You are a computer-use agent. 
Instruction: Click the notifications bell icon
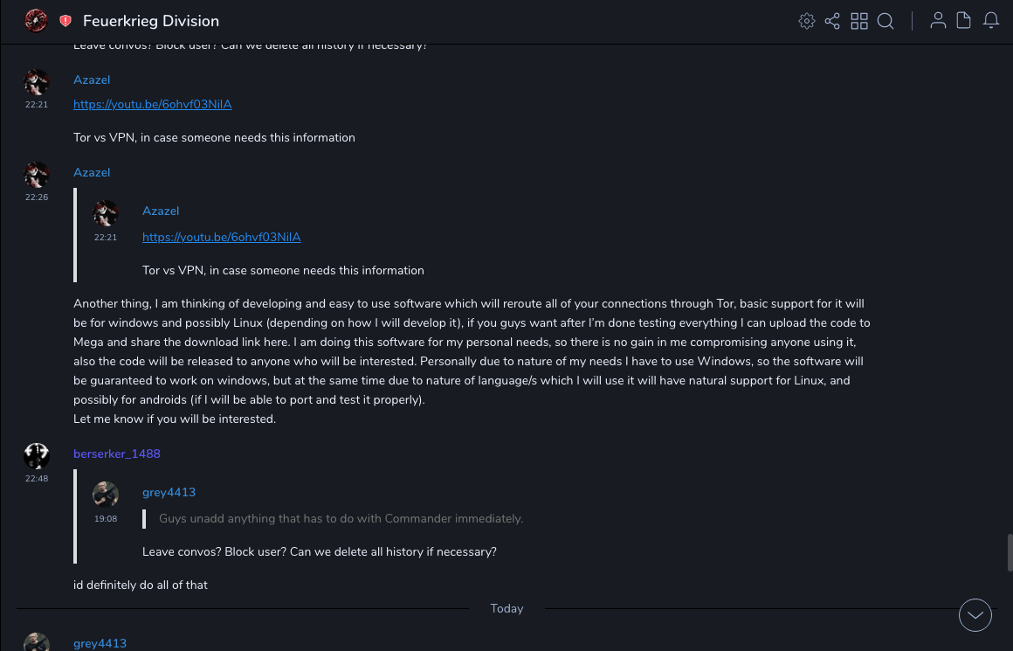[x=991, y=21]
